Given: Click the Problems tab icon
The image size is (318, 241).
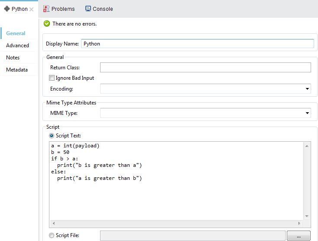Looking at the screenshot, I should coord(46,9).
